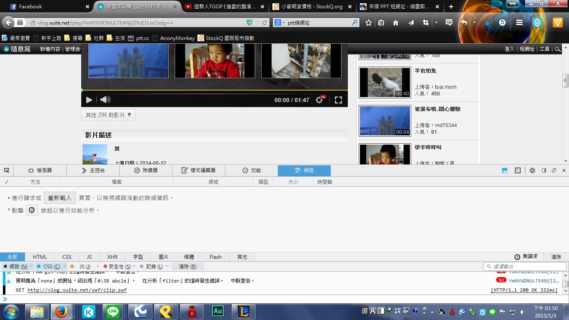Open developer tools settings gear
This screenshot has width=569, height=320.
[x=532, y=170]
